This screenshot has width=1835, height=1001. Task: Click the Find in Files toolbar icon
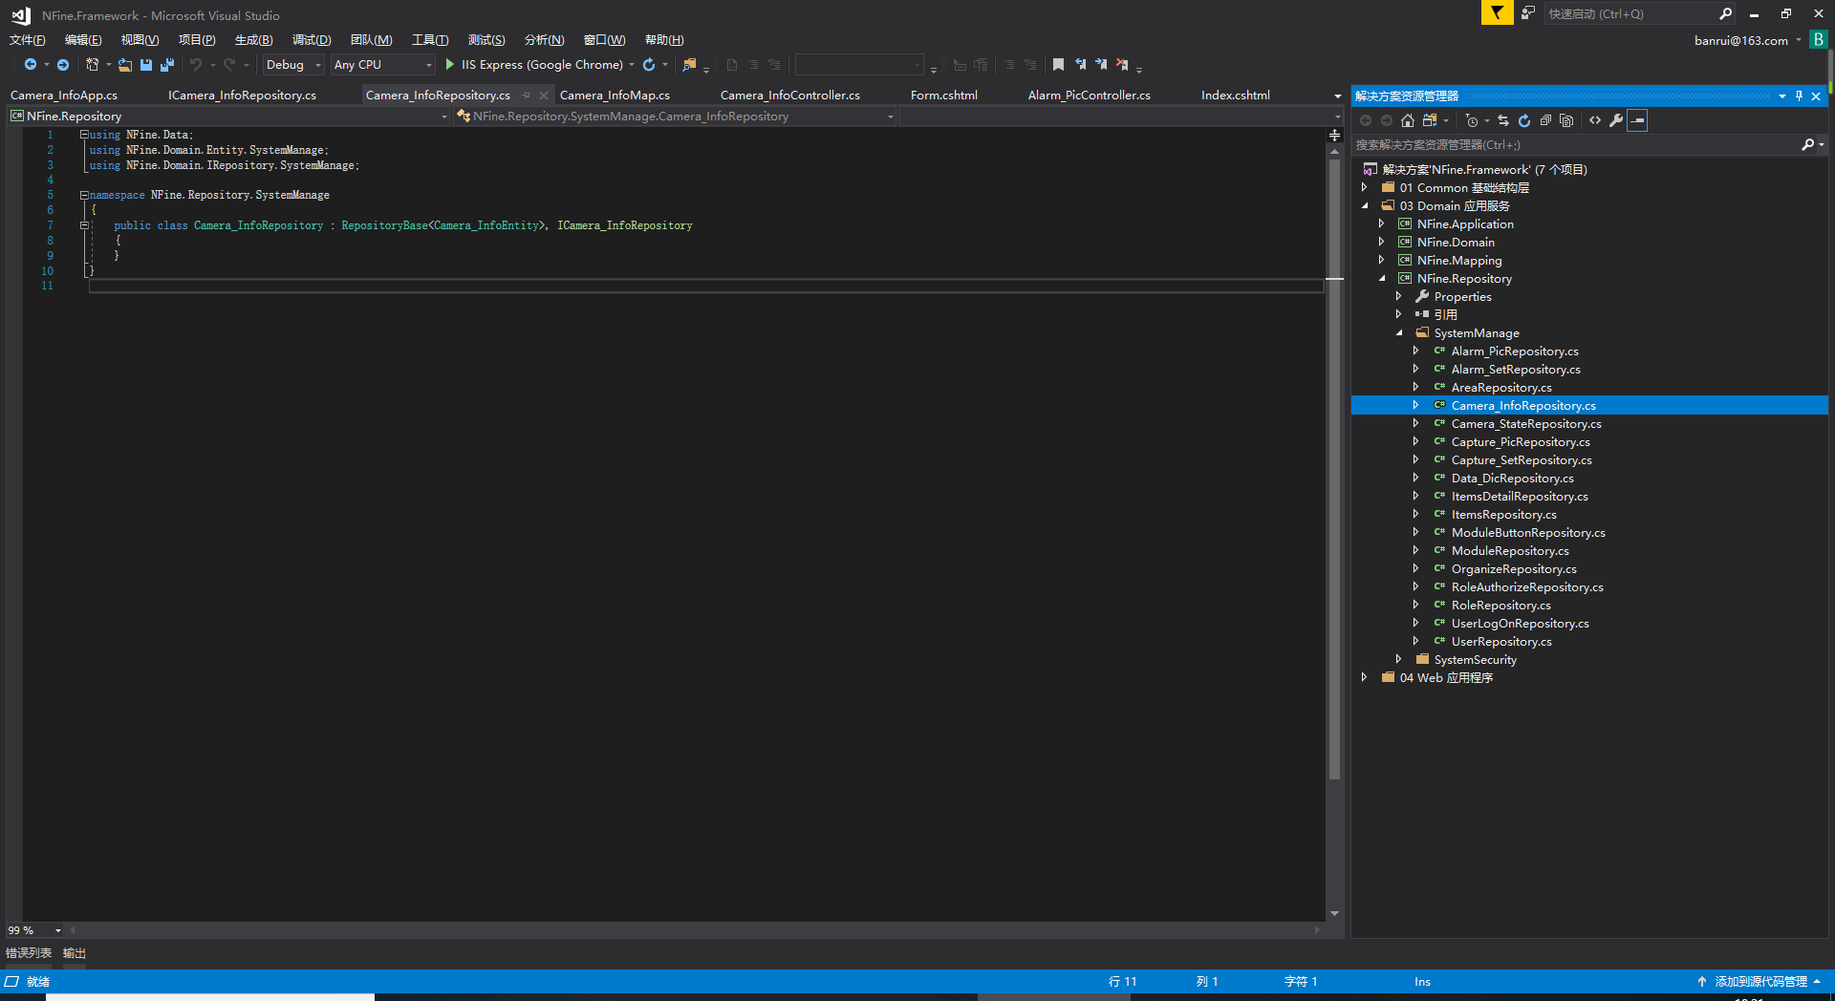(689, 65)
